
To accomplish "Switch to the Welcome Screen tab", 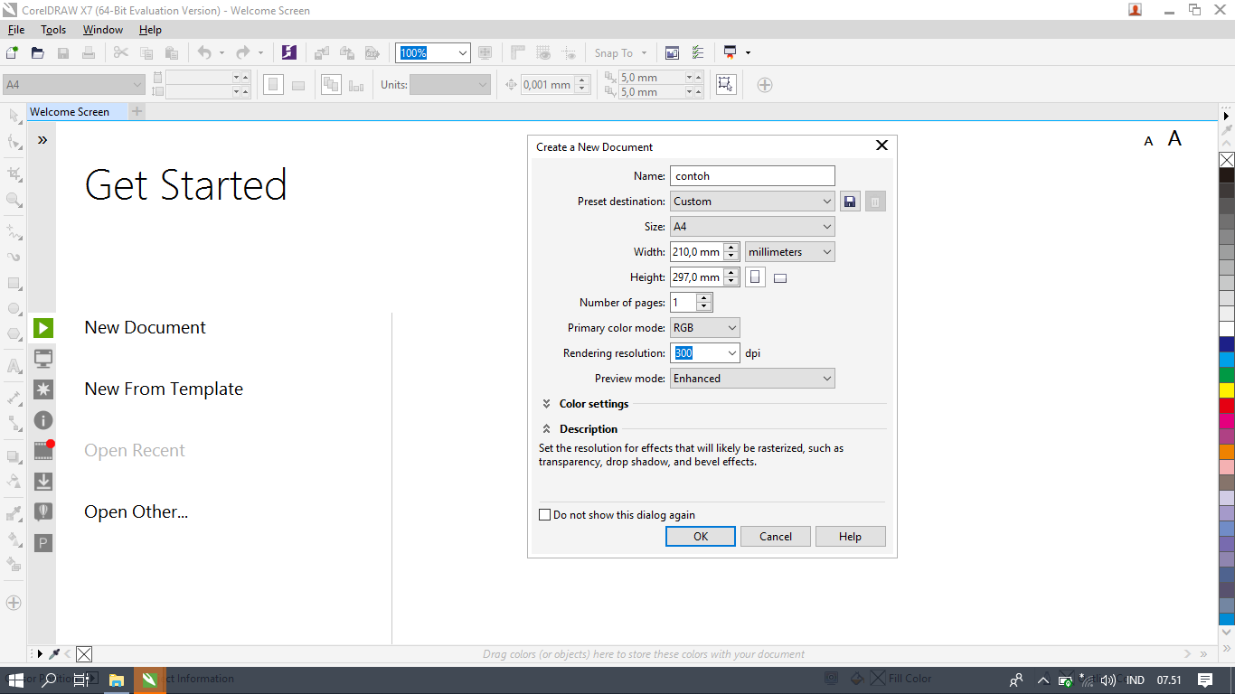I will pos(70,112).
